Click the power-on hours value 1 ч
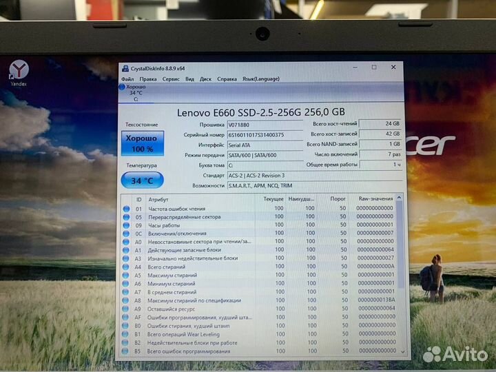496x372 pixels. click(x=380, y=165)
